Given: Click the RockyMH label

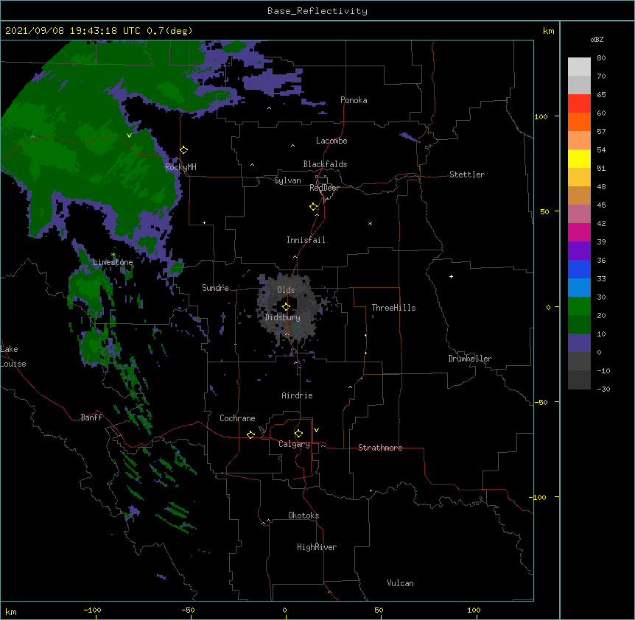Looking at the screenshot, I should pyautogui.click(x=180, y=166).
